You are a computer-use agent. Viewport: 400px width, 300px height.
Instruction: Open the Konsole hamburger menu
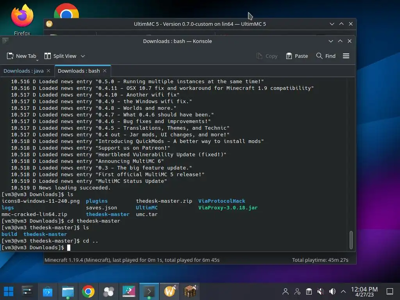(346, 56)
